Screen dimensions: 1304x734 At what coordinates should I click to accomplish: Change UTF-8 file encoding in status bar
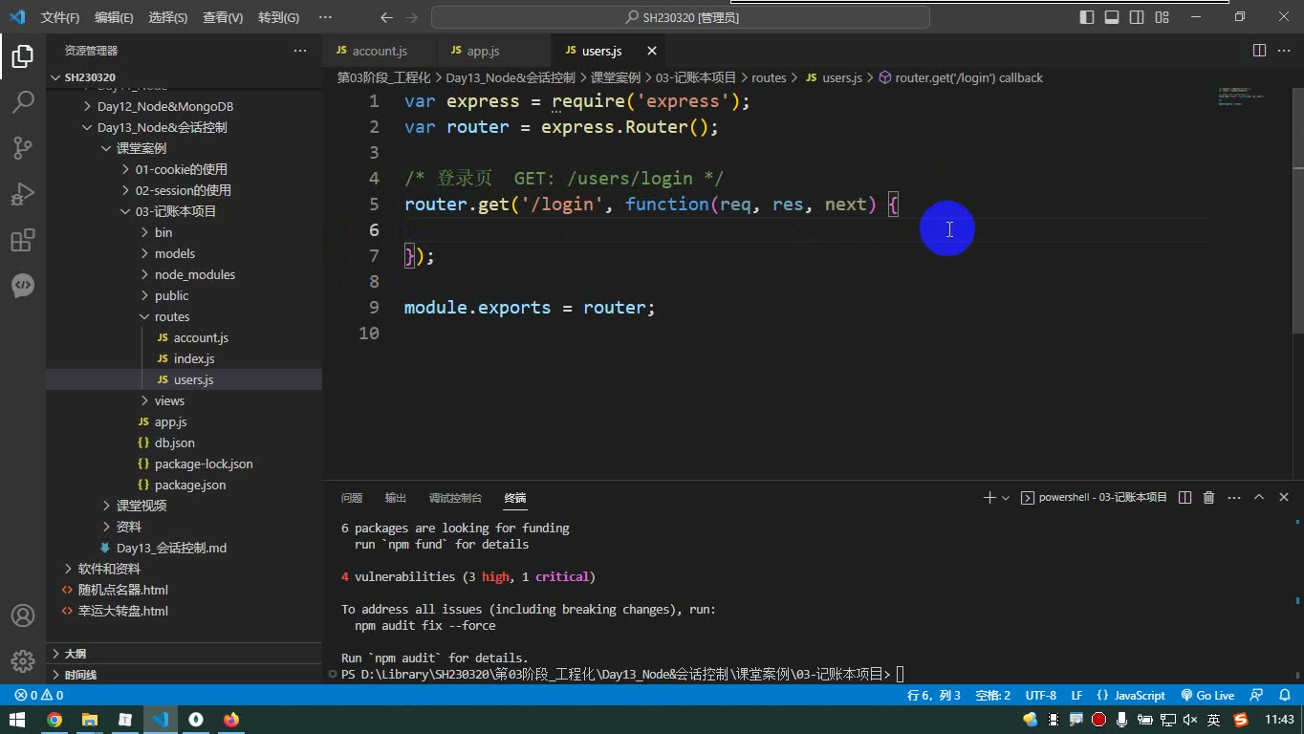pyautogui.click(x=1041, y=696)
